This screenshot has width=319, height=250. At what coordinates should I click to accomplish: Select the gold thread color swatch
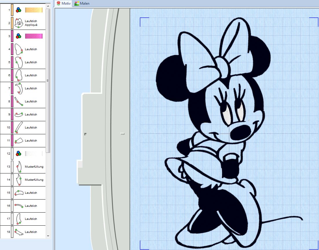point(34,10)
